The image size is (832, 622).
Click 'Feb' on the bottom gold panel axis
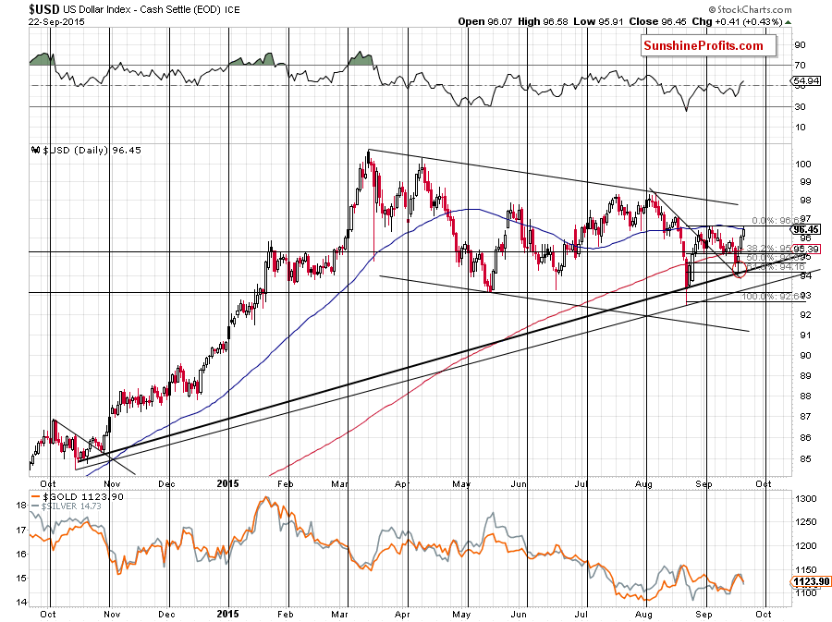point(286,615)
